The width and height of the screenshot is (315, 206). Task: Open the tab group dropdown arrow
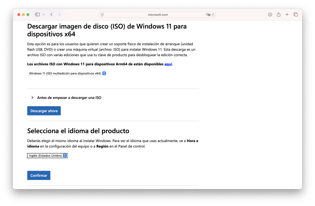(44, 14)
